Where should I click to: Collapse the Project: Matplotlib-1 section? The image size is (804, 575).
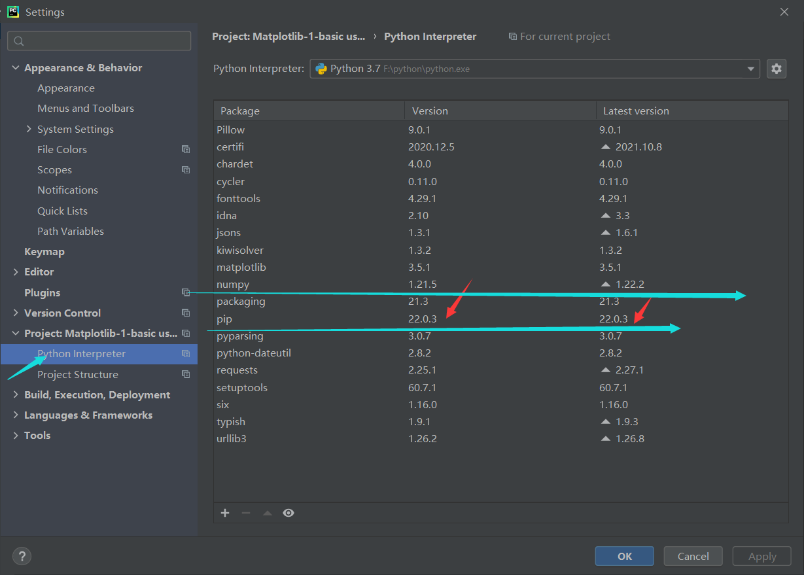[x=16, y=334]
